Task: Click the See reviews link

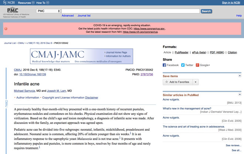Action: coord(234,145)
